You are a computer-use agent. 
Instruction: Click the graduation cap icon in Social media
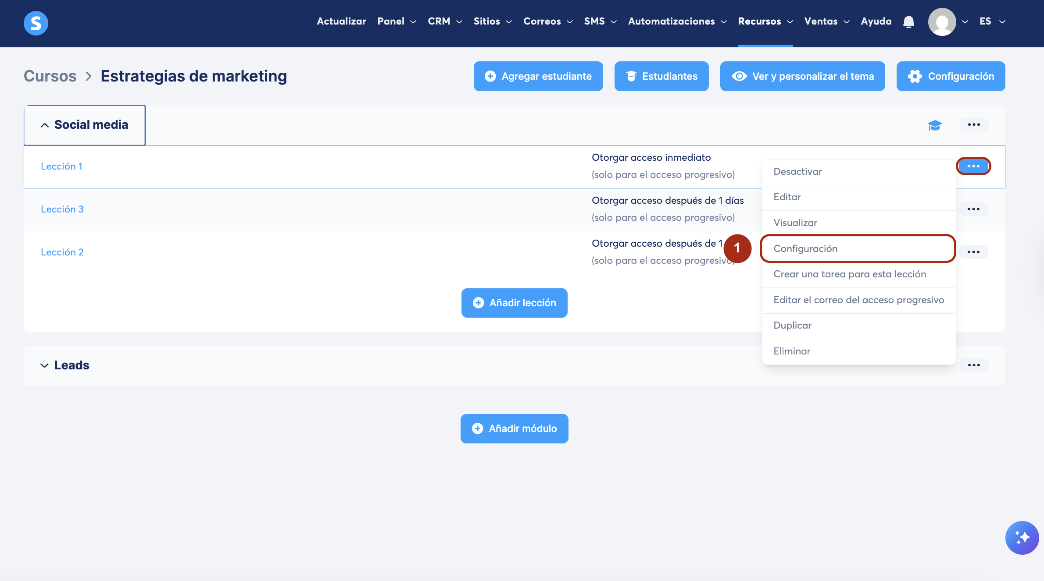[935, 125]
